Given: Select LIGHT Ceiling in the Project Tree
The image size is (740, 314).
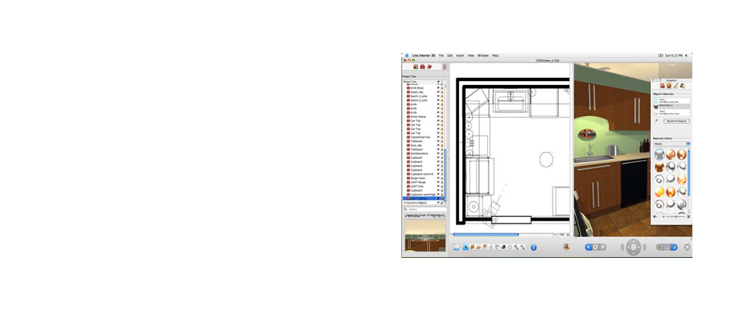Looking at the screenshot, I should point(418,198).
